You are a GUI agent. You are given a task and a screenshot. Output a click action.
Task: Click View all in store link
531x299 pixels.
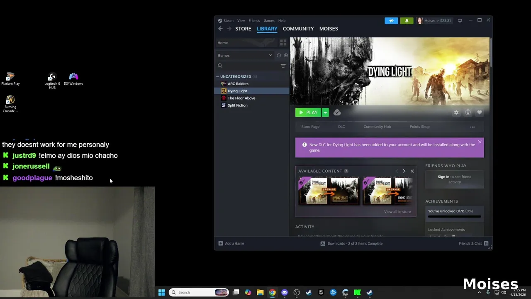point(397,211)
